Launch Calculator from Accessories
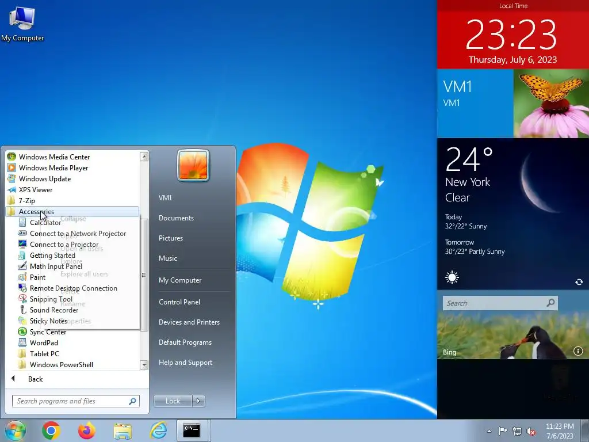Screen dimensions: 589x442 [x=45, y=223]
